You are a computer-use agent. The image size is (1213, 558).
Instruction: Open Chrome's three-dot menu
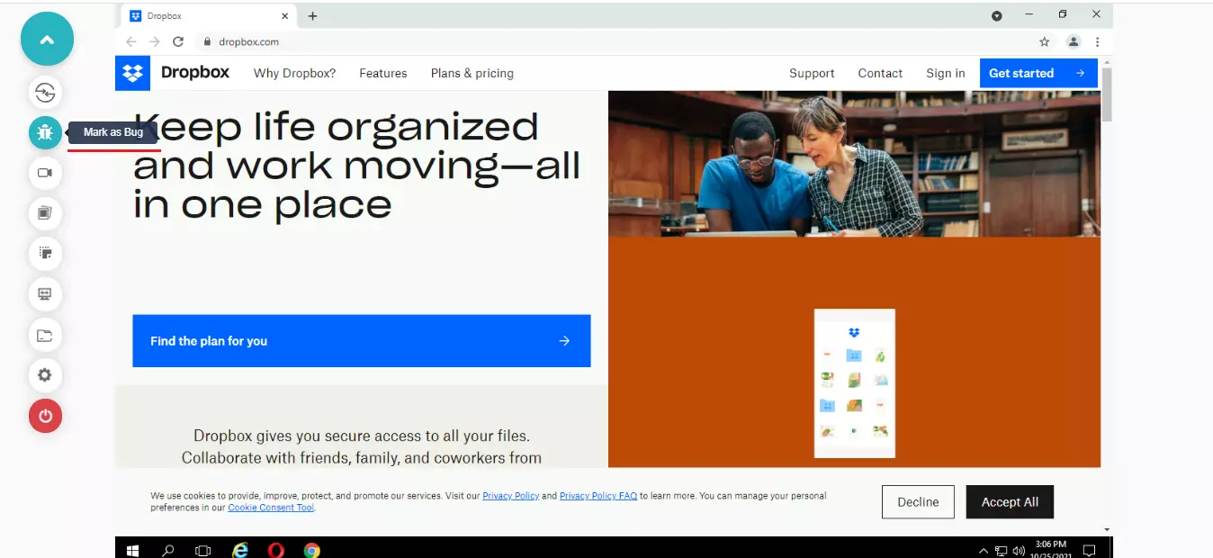(x=1097, y=41)
